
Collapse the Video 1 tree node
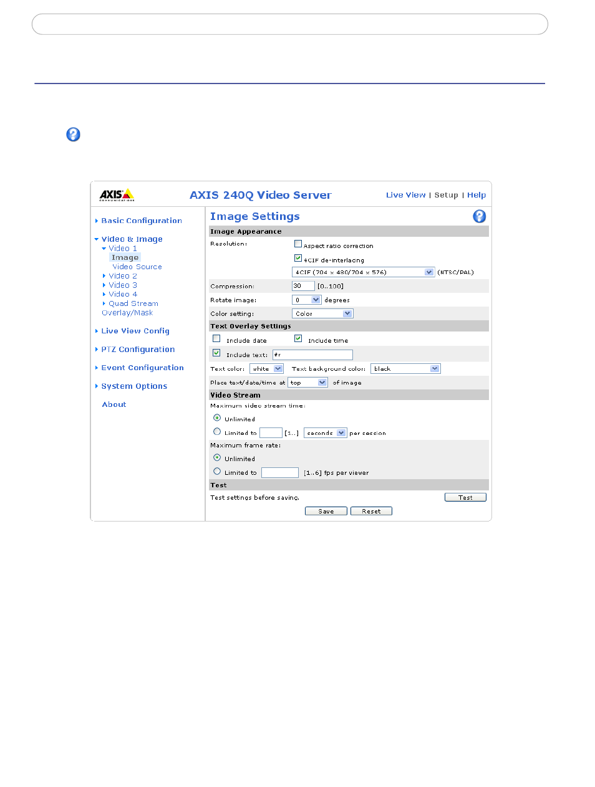coord(104,249)
